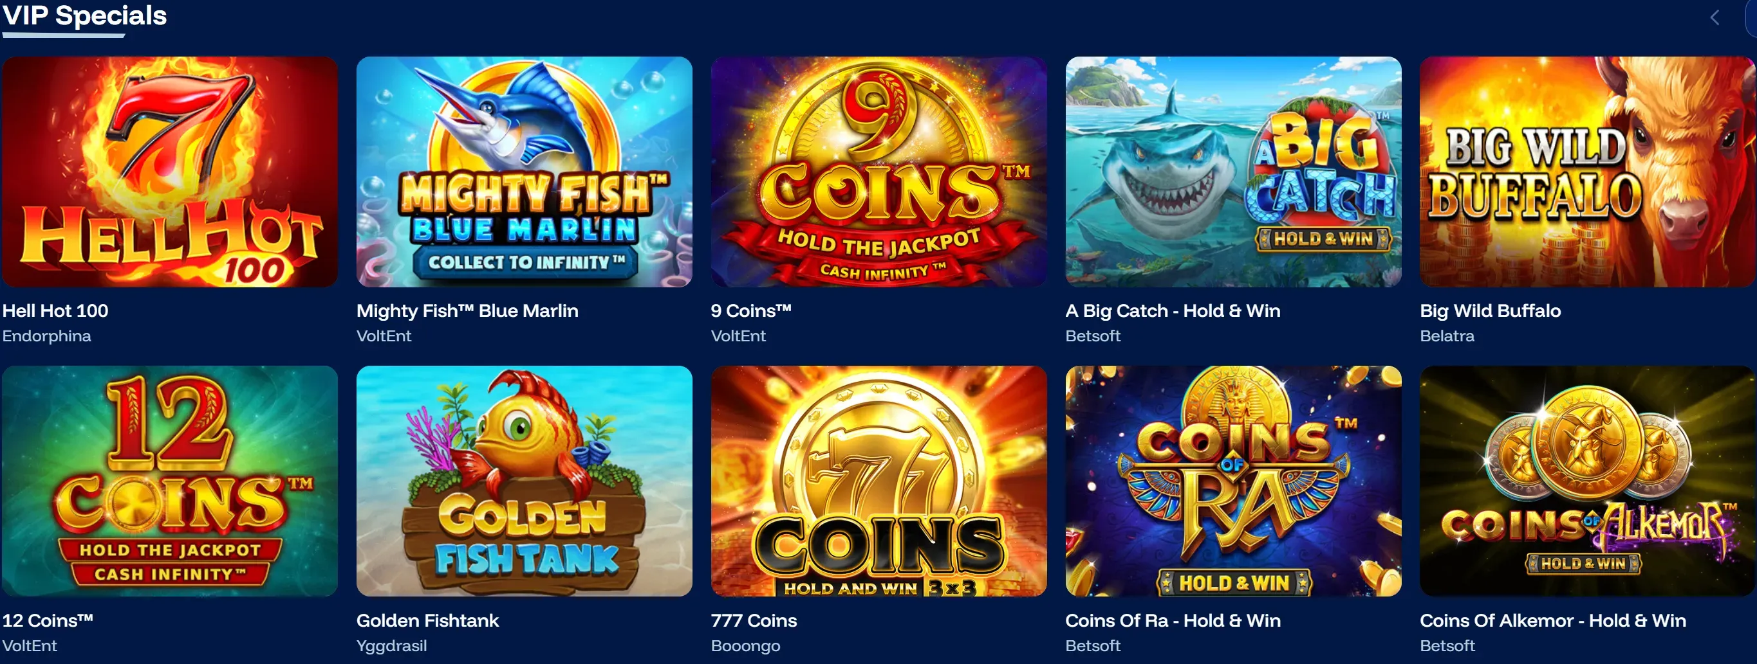Click the Hell Hot 100 title link
The width and height of the screenshot is (1757, 664).
click(x=55, y=310)
